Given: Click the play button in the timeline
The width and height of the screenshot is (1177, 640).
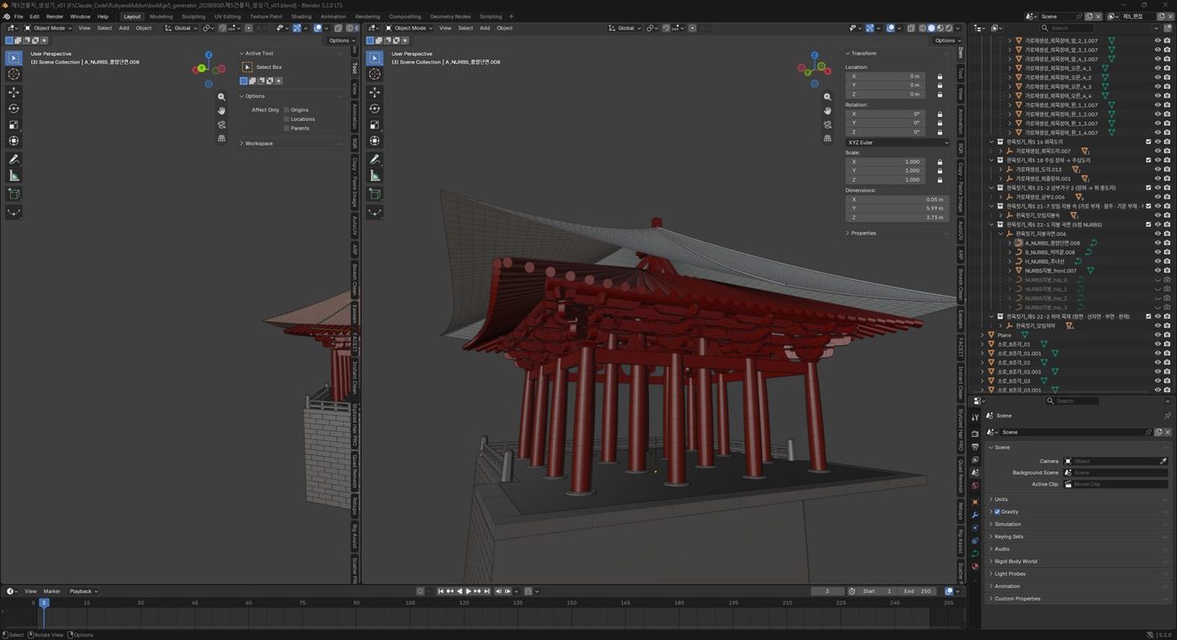Looking at the screenshot, I should [x=468, y=591].
